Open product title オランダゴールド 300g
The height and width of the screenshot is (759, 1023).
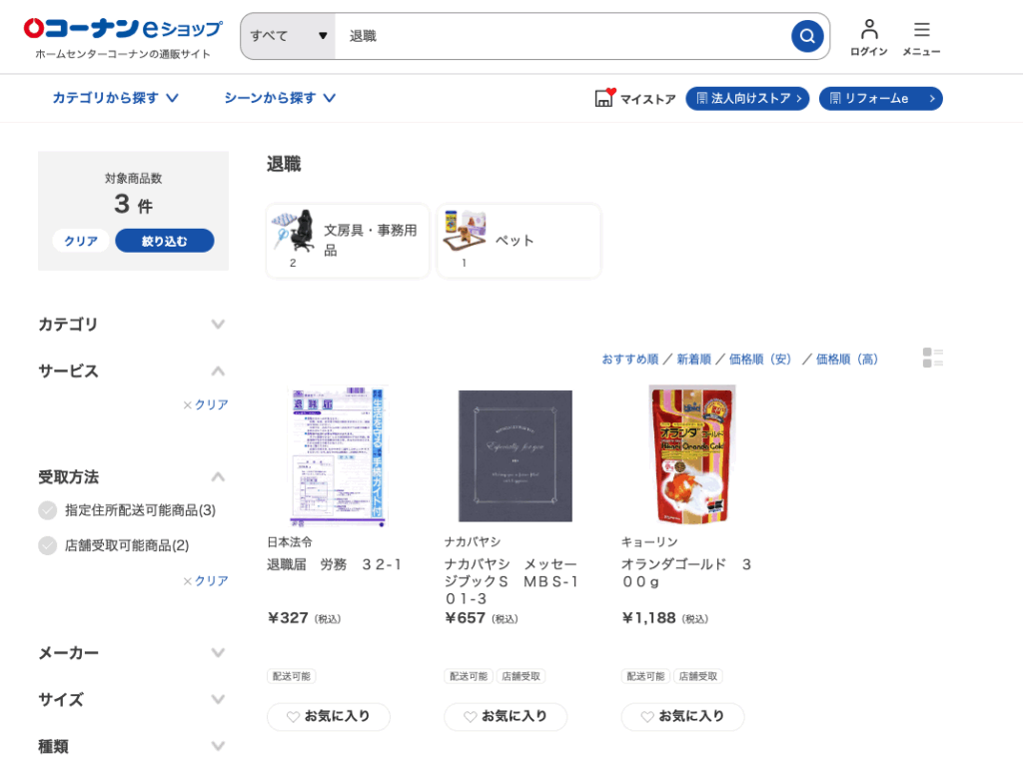687,573
